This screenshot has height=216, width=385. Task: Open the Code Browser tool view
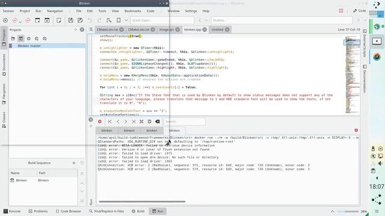point(69,211)
